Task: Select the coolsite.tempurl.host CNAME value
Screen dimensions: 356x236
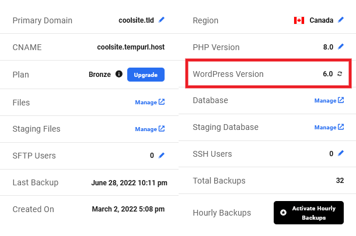Action: click(131, 47)
